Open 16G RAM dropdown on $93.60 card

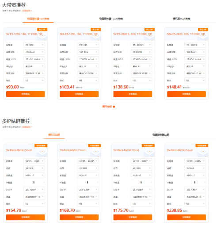point(34,52)
